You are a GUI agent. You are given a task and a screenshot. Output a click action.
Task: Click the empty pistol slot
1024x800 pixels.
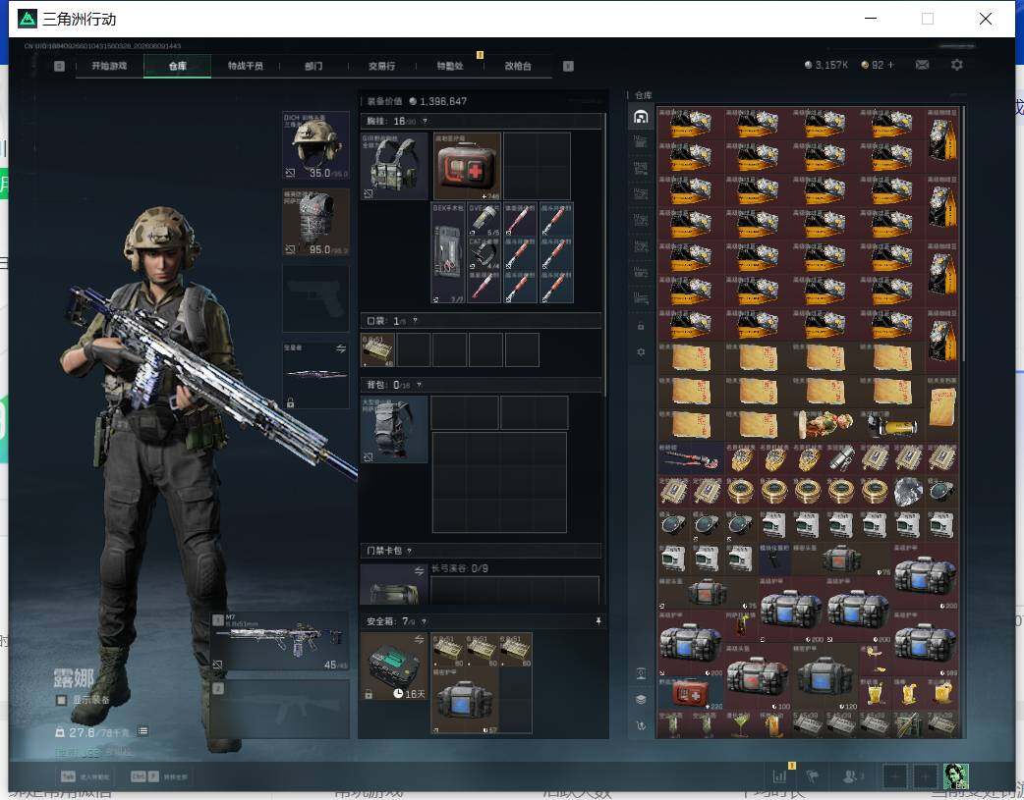coord(315,298)
